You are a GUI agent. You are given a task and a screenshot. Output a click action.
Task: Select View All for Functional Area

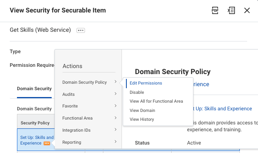point(156,101)
